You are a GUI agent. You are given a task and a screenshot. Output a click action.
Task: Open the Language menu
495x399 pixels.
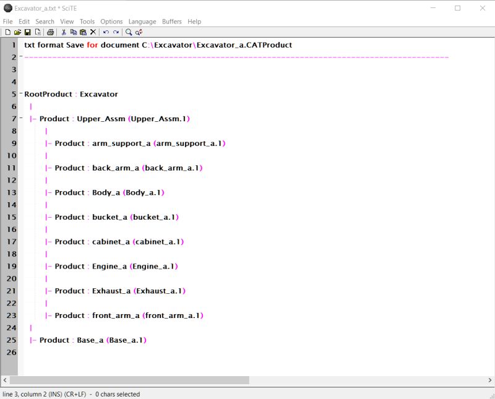pos(142,22)
